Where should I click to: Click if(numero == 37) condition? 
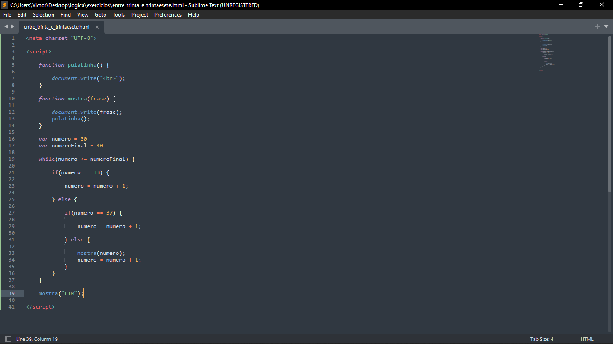tap(93, 213)
